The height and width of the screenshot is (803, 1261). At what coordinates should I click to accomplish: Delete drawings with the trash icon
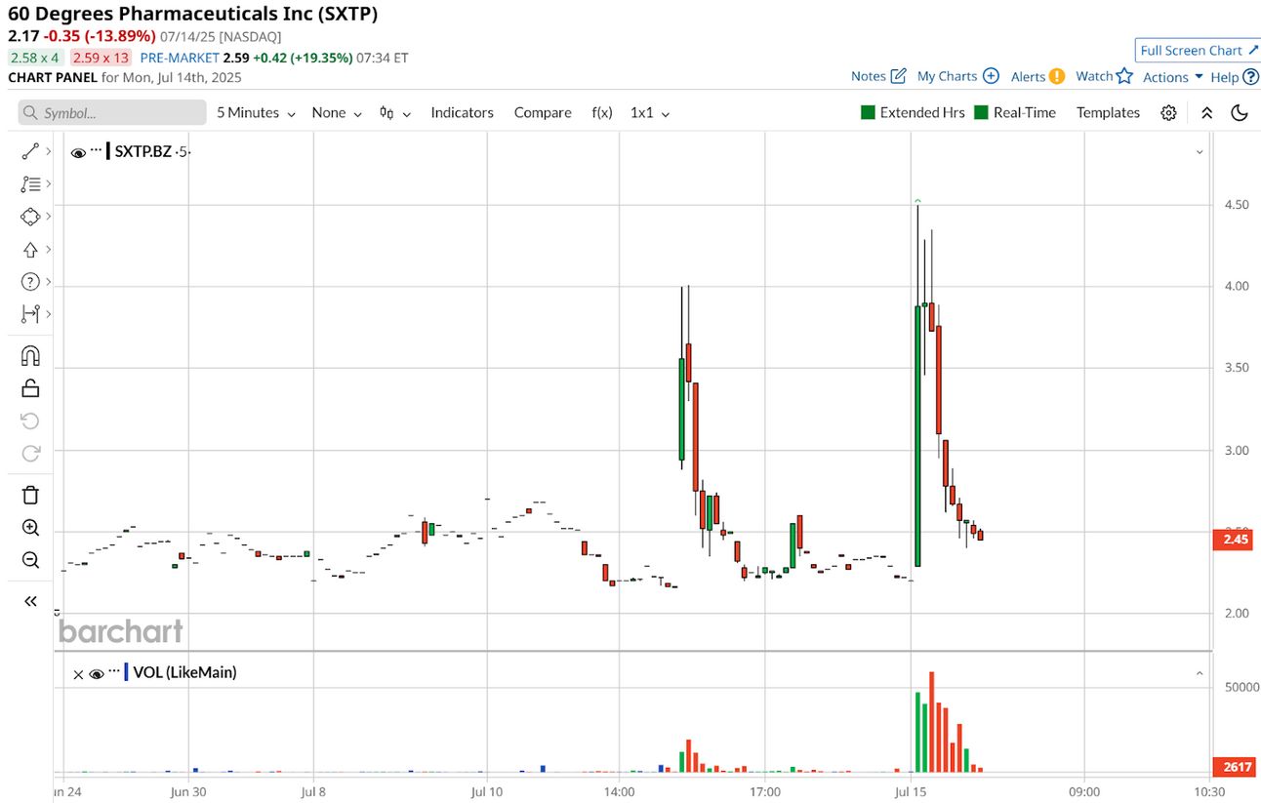click(x=30, y=495)
